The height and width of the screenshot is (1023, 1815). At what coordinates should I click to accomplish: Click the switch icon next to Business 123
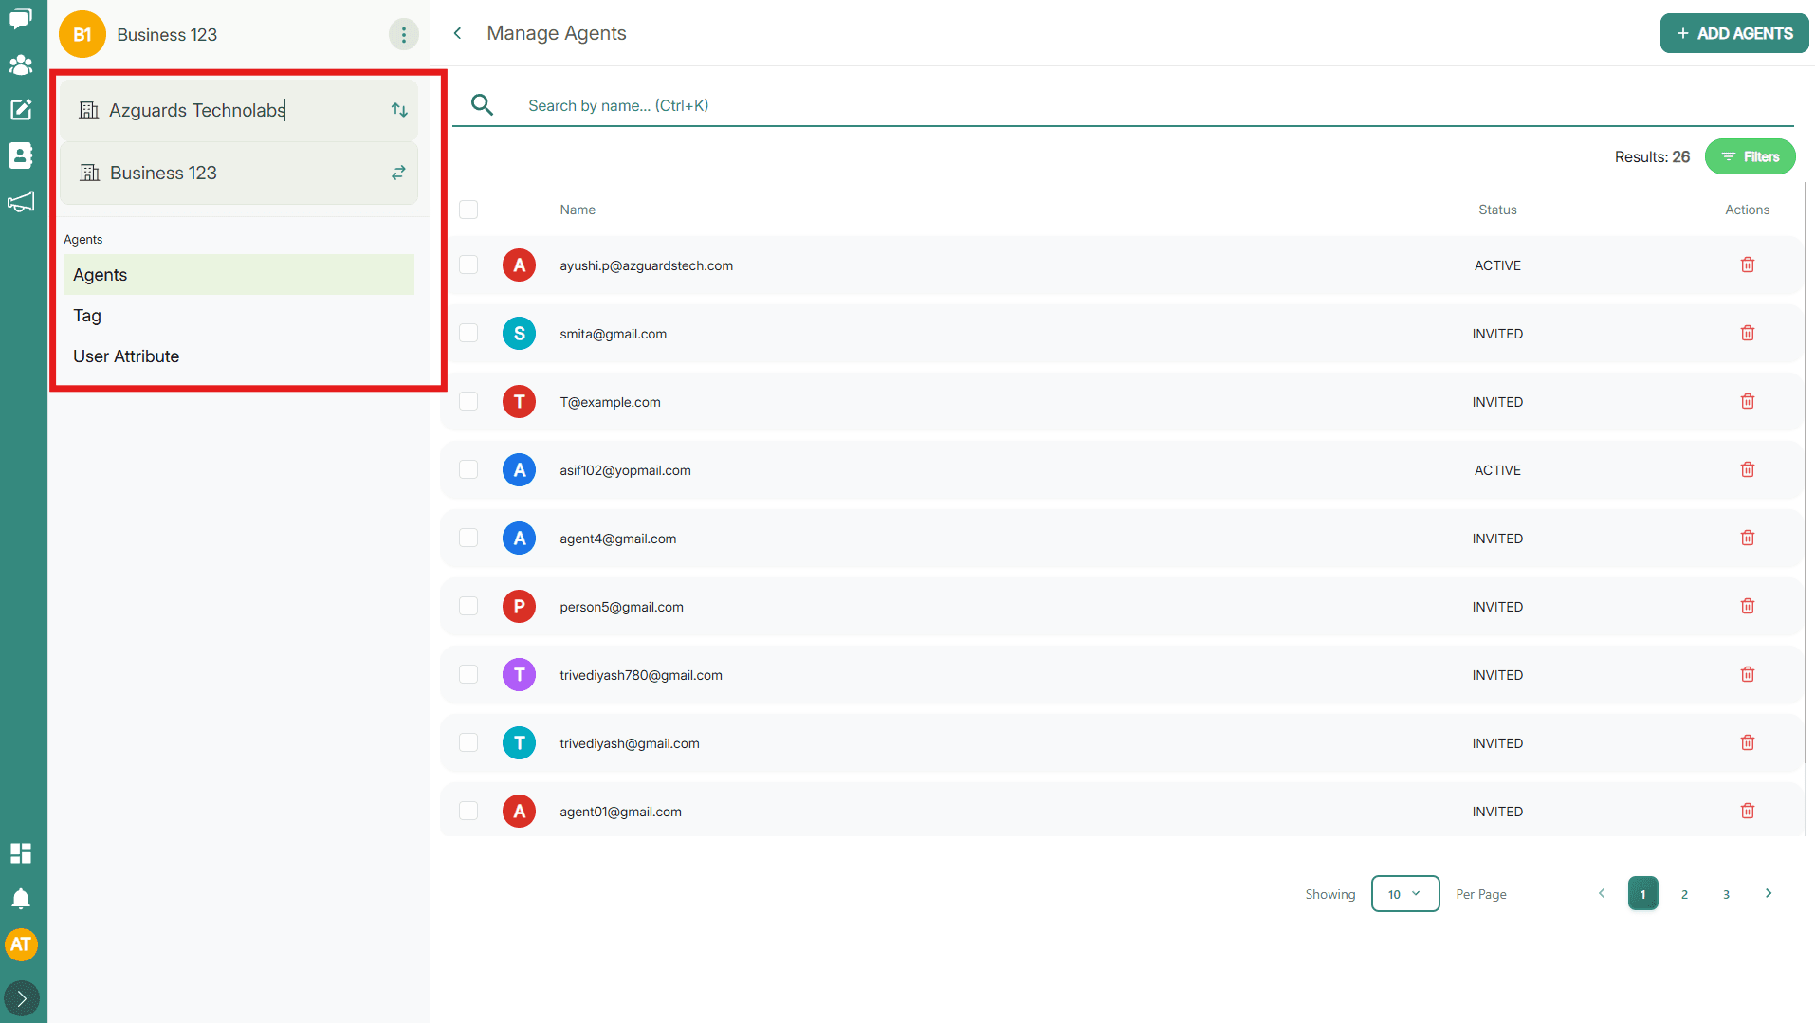click(x=398, y=173)
